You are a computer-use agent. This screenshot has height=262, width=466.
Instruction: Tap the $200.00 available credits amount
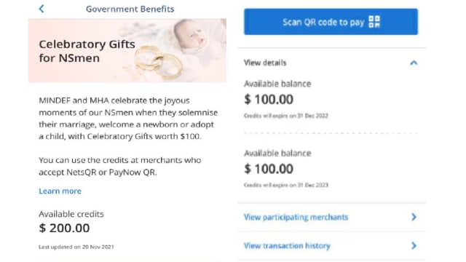(64, 228)
